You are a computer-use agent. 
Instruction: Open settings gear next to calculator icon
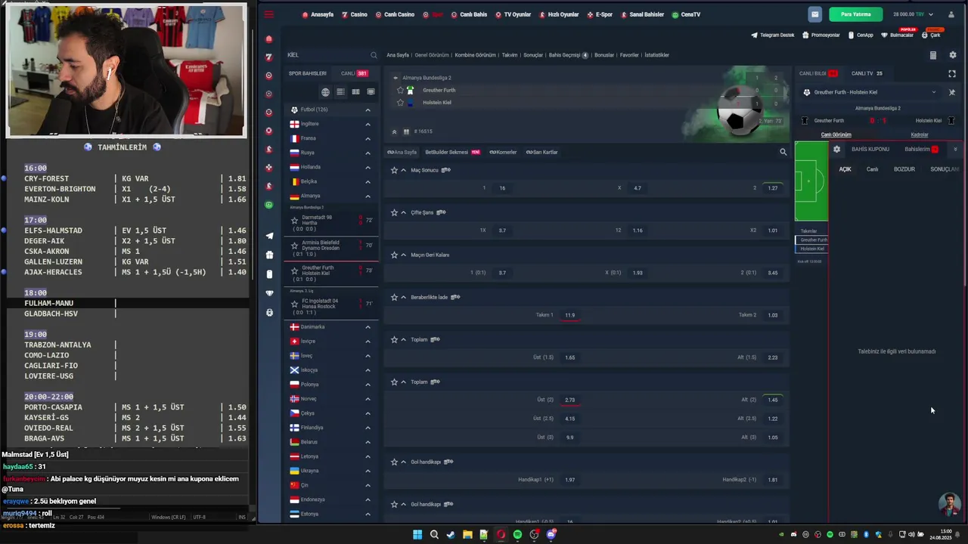click(952, 55)
